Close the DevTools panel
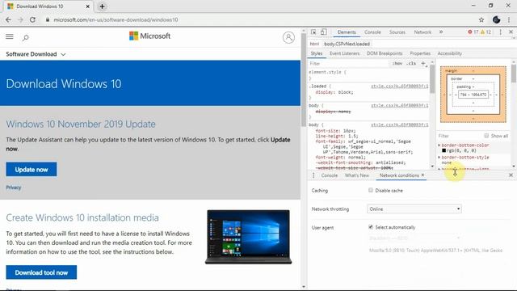Viewport: 517px width, 291px height. point(511,32)
